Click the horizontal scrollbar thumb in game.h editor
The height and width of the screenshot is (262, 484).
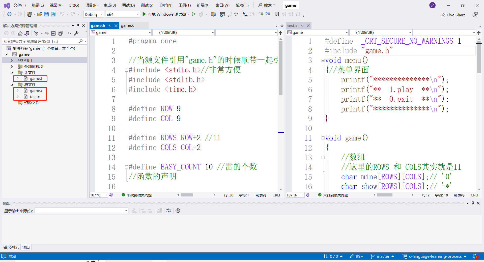pyautogui.click(x=187, y=195)
